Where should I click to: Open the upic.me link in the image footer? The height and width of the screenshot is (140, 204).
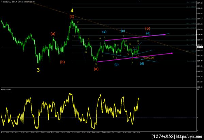coord(189,137)
